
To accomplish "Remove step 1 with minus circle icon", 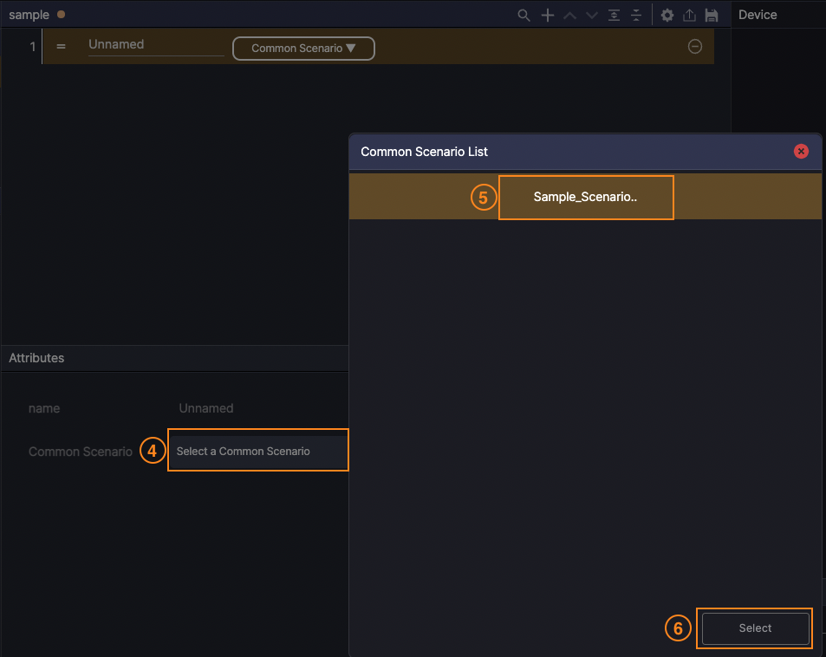I will (x=695, y=47).
